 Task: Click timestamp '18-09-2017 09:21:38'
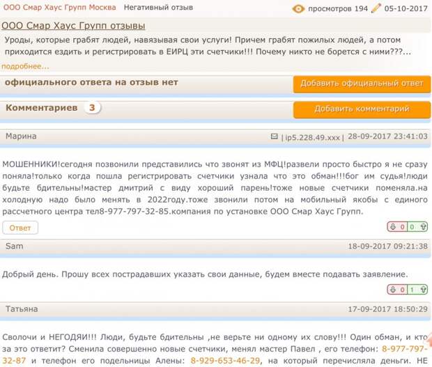387,246
